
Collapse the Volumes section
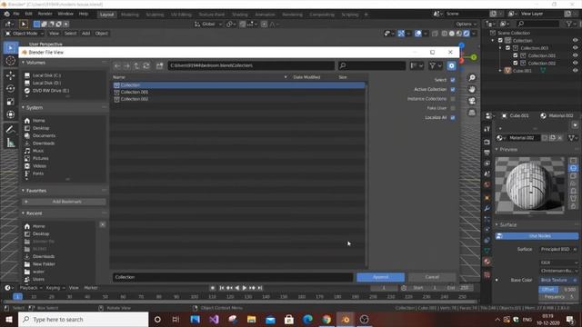point(24,63)
